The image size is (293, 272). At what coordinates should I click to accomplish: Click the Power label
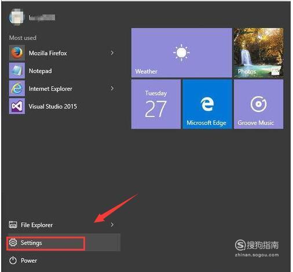point(29,260)
